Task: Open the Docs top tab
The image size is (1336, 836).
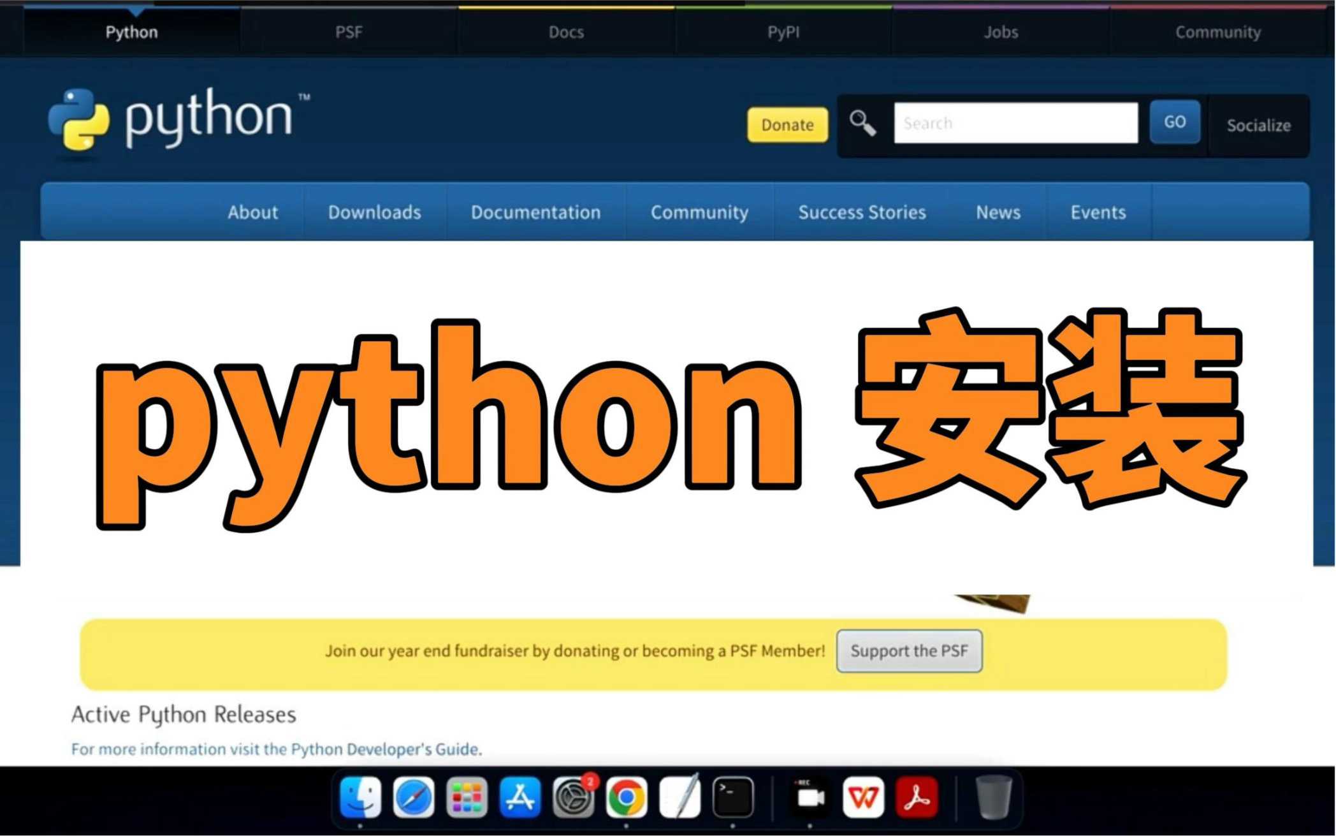Action: point(567,32)
